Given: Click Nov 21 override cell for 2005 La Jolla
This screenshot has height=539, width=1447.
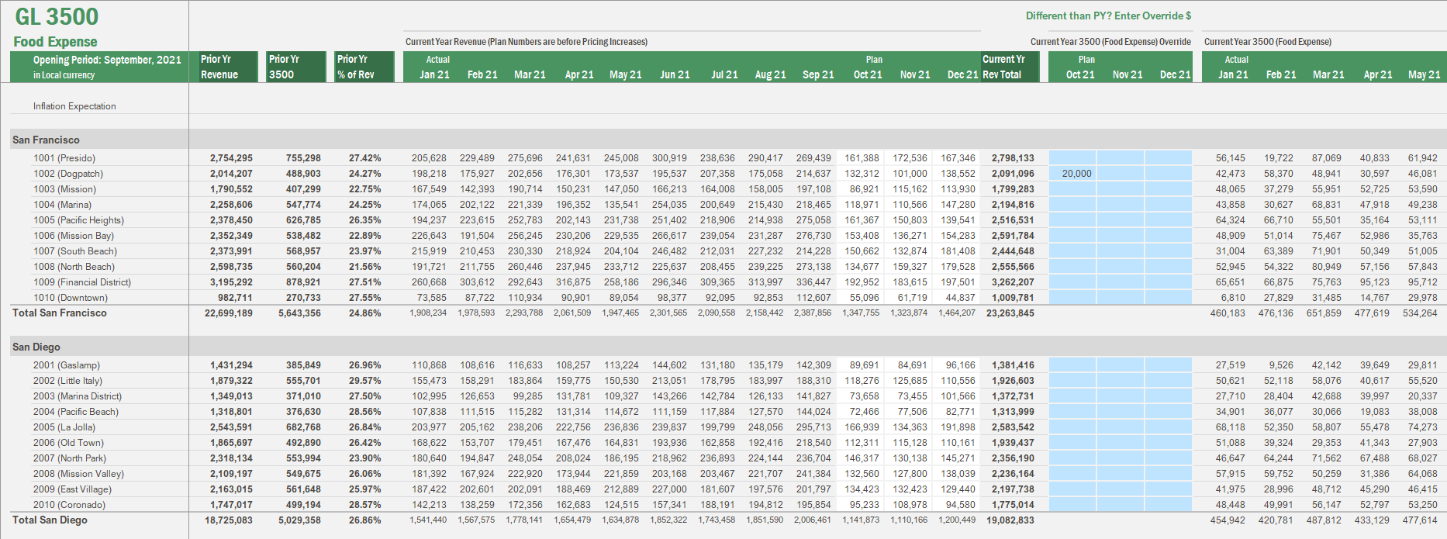Looking at the screenshot, I should coord(1121,427).
